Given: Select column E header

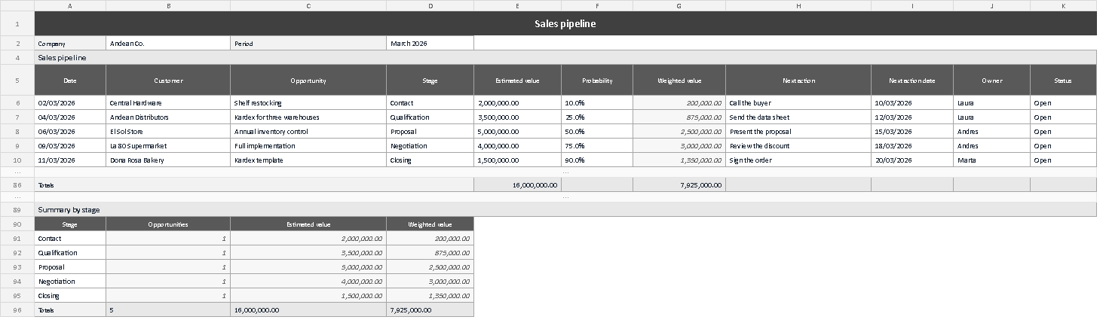Looking at the screenshot, I should (x=517, y=5).
